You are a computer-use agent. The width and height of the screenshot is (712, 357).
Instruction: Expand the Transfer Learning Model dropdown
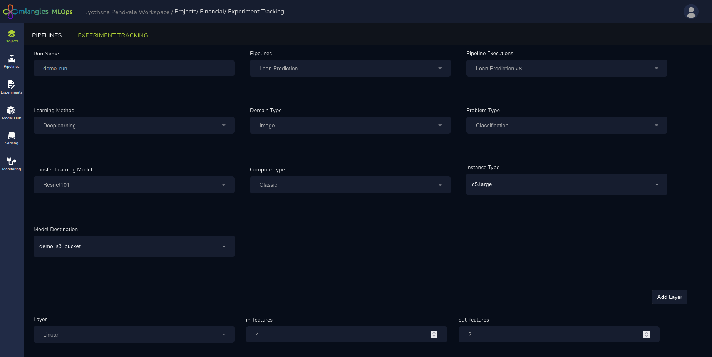pyautogui.click(x=134, y=185)
